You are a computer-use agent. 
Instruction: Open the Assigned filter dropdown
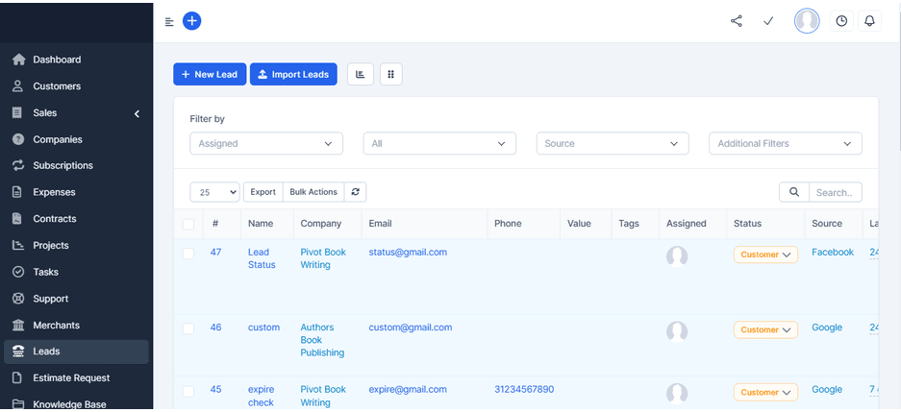(x=266, y=143)
